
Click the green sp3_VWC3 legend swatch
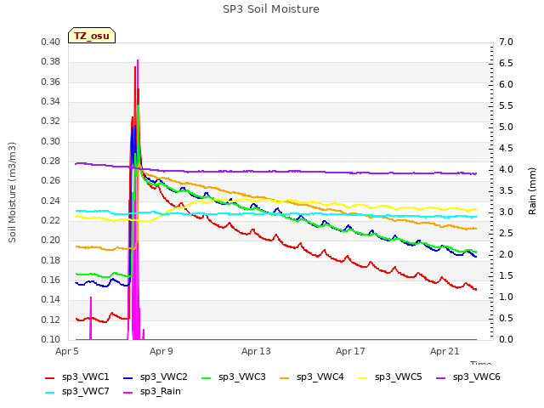click(x=207, y=377)
